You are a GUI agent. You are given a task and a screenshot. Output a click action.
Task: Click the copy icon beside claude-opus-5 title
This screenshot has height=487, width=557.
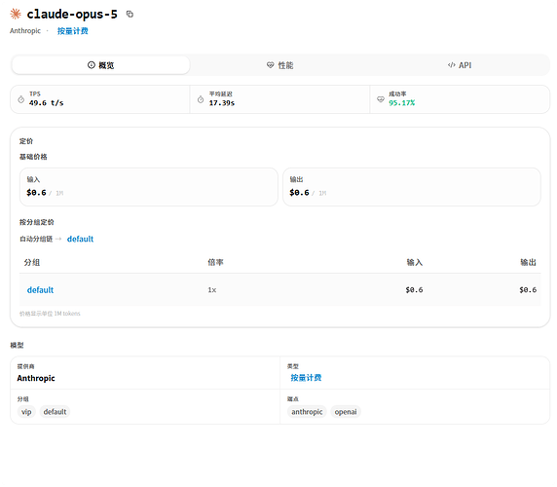pos(130,15)
